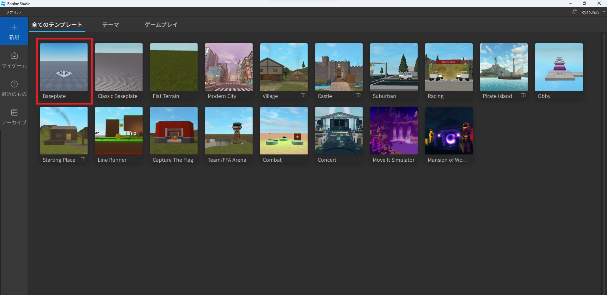
Task: Pick the Castle template thumbnail
Action: point(339,67)
